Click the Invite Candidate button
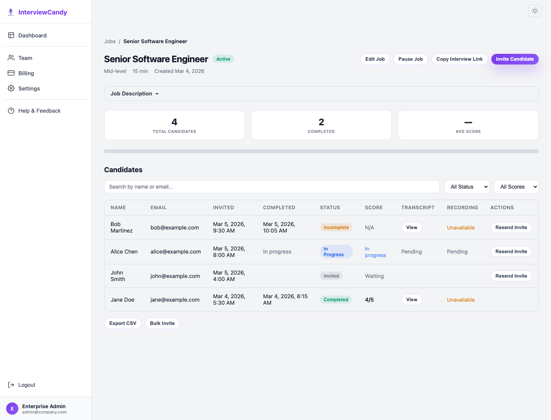This screenshot has height=420, width=551. [x=515, y=59]
